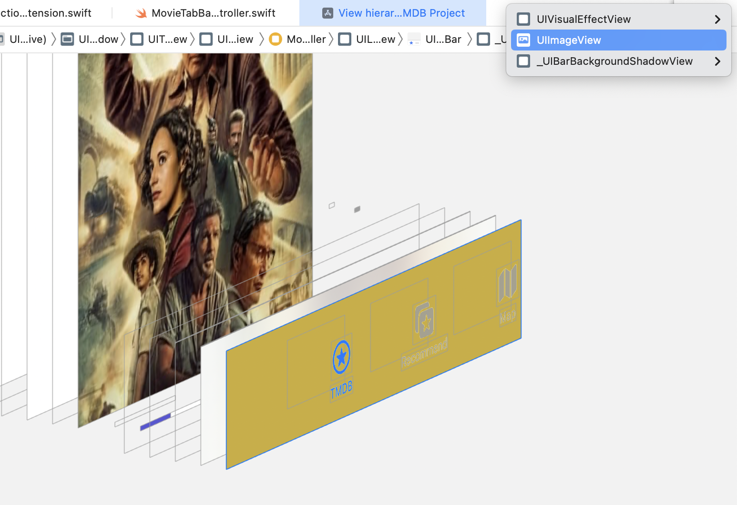Click the Map tab bar label
Image resolution: width=737 pixels, height=505 pixels.
click(x=508, y=316)
